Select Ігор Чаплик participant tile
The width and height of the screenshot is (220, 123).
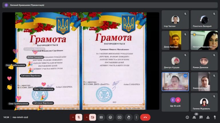tap(175, 20)
